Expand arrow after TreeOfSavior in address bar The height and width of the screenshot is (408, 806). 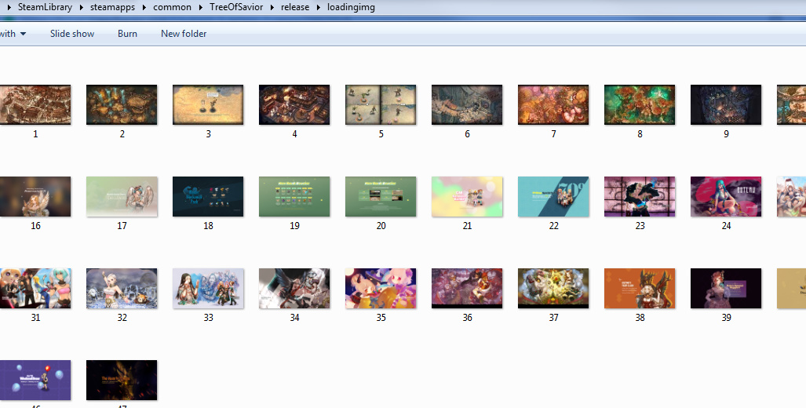click(272, 7)
